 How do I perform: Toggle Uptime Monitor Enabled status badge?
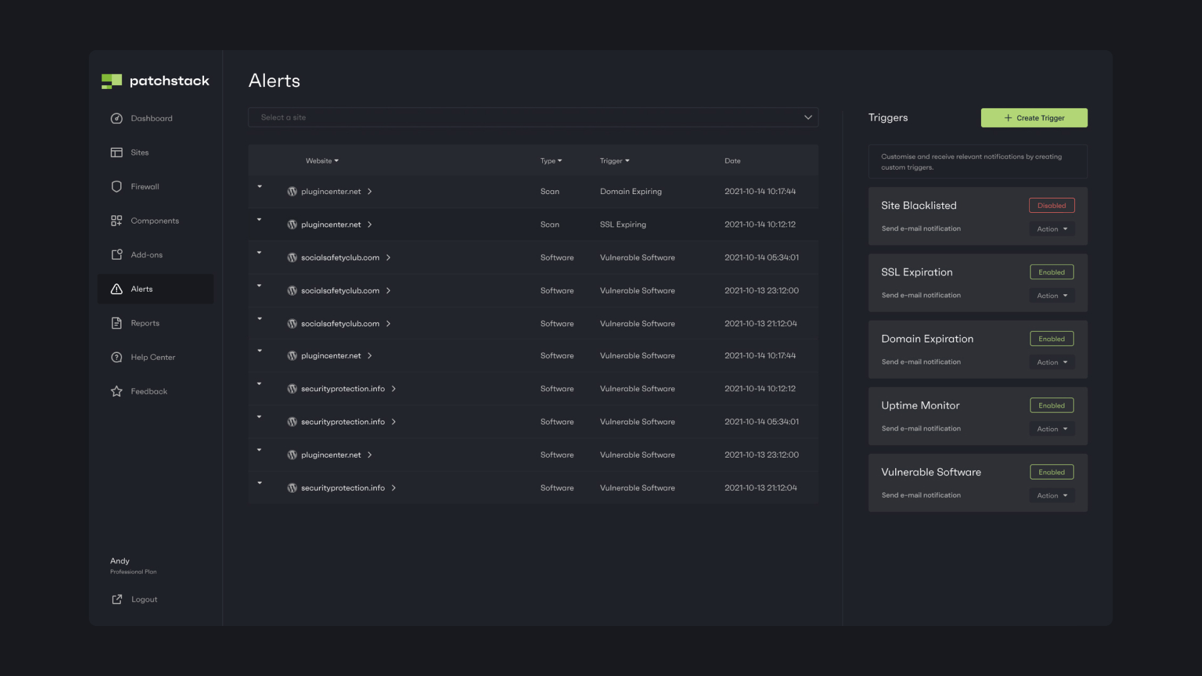coord(1051,406)
